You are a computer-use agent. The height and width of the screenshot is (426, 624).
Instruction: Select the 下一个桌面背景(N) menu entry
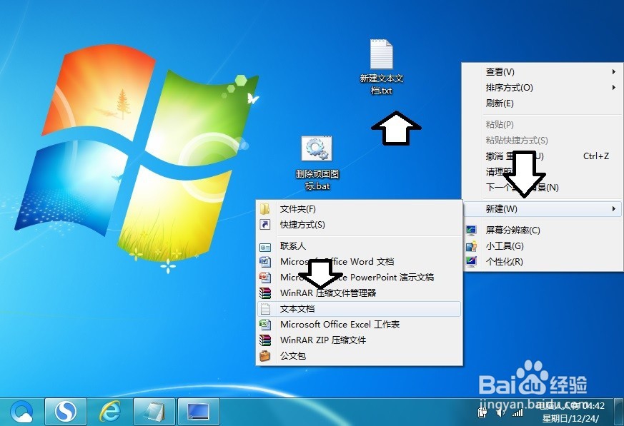coord(543,187)
